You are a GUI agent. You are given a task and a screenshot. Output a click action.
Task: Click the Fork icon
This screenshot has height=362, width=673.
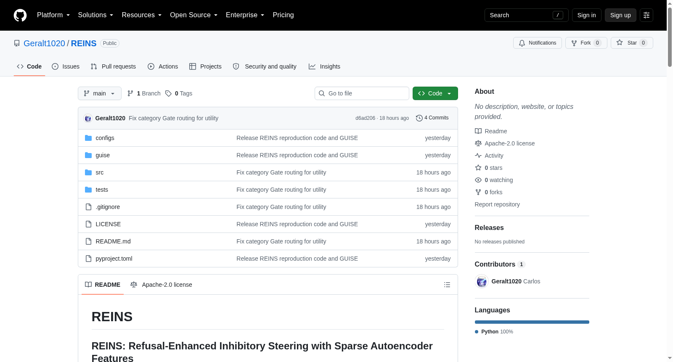(x=574, y=43)
